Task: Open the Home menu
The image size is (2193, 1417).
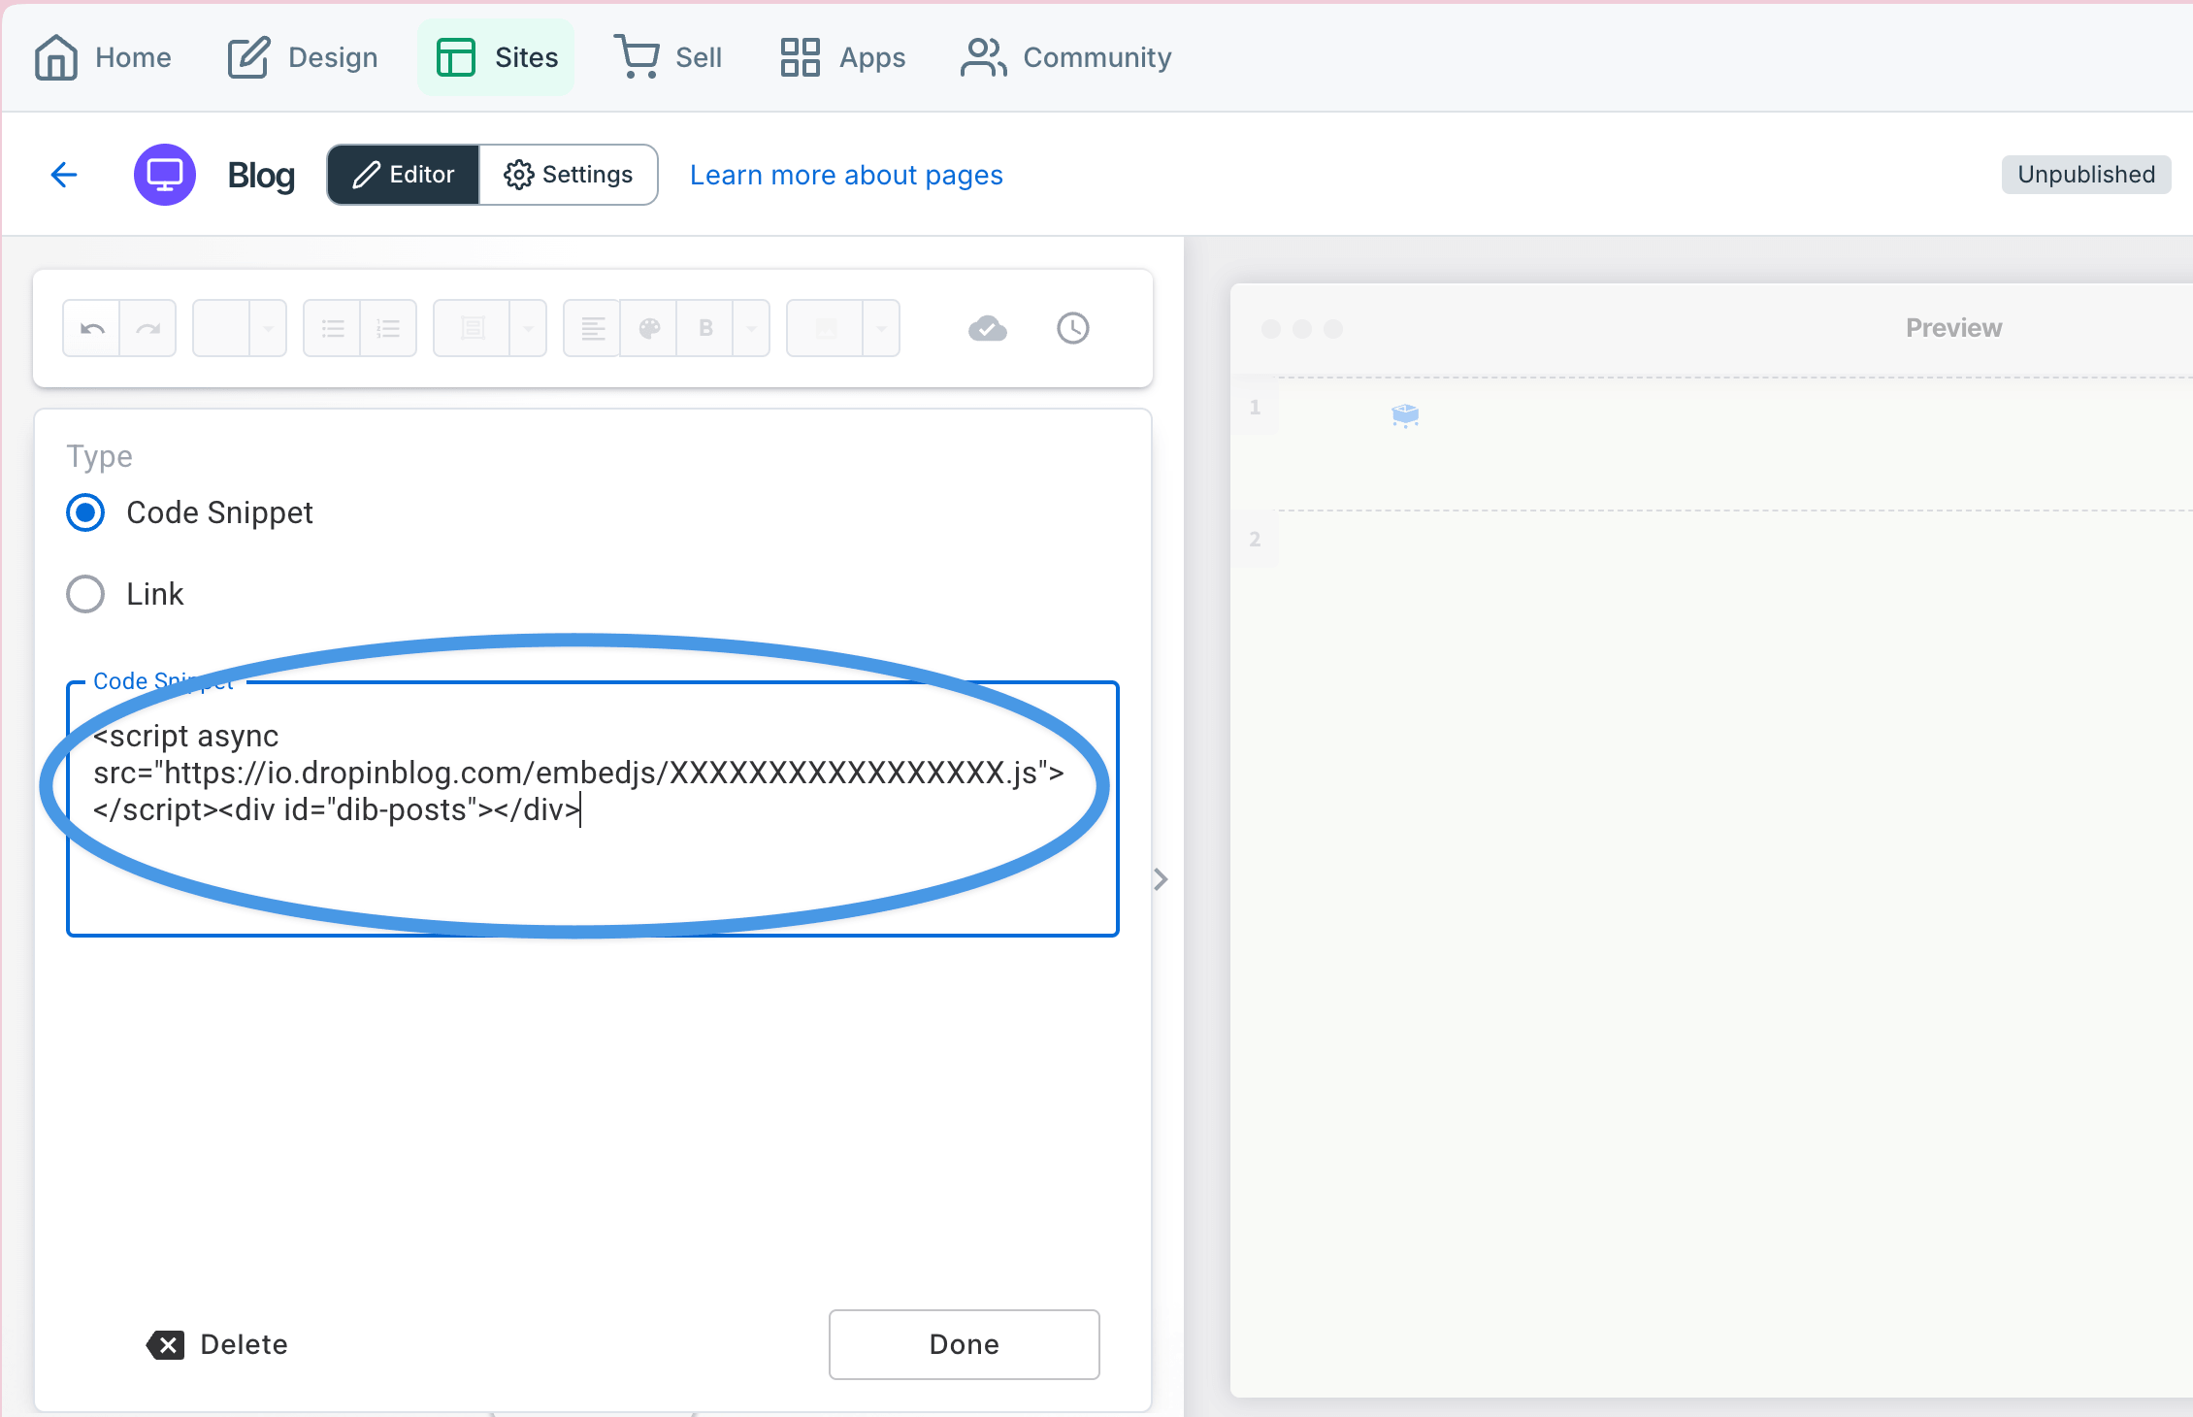Action: [x=103, y=57]
